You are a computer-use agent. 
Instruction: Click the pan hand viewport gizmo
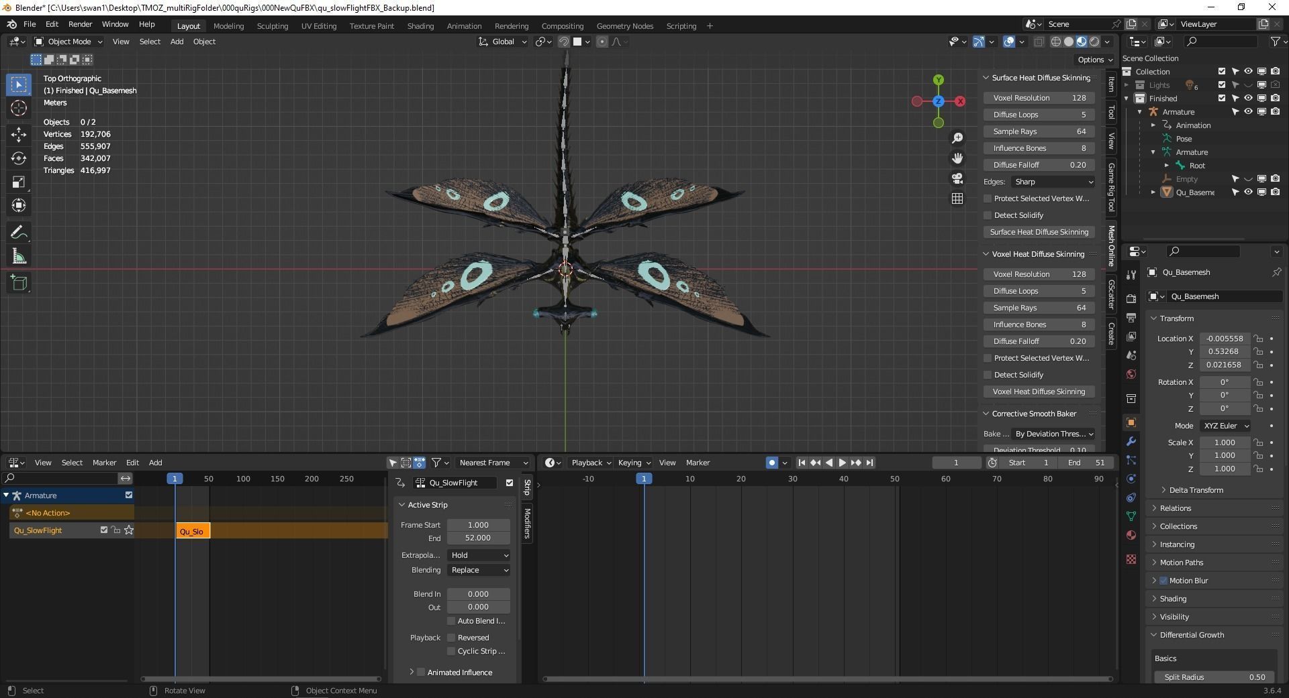(957, 158)
